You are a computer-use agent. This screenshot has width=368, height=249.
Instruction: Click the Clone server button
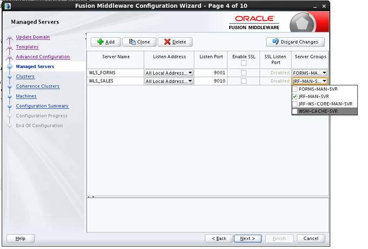(x=139, y=42)
